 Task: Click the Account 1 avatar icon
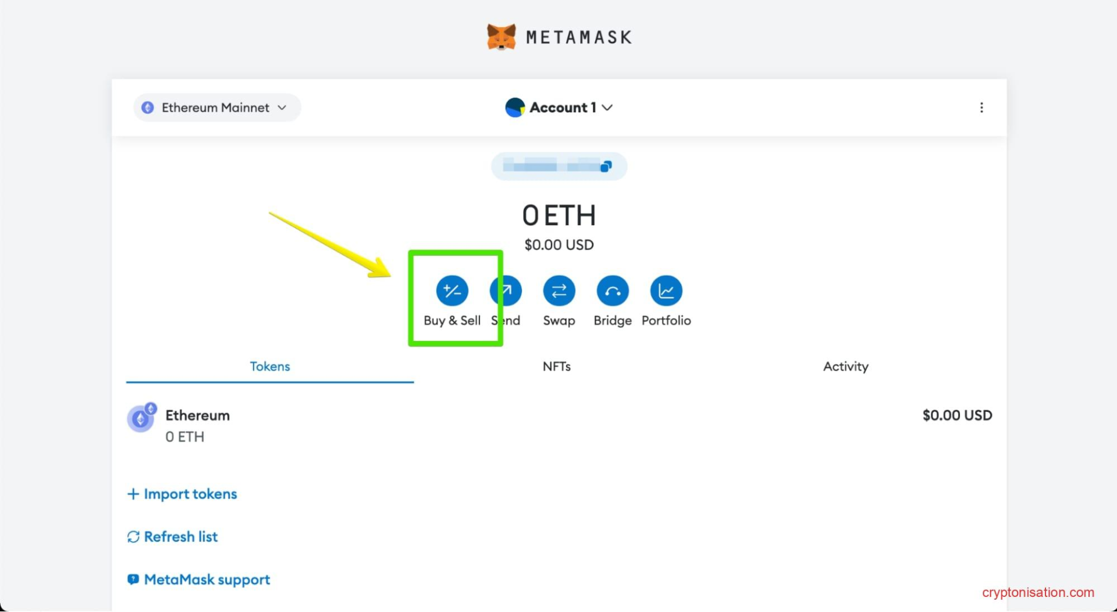click(515, 108)
